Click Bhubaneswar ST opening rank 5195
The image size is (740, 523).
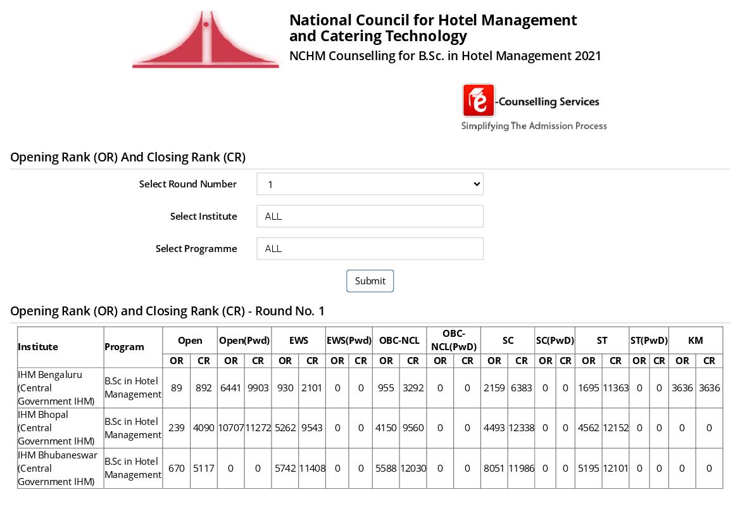(589, 469)
